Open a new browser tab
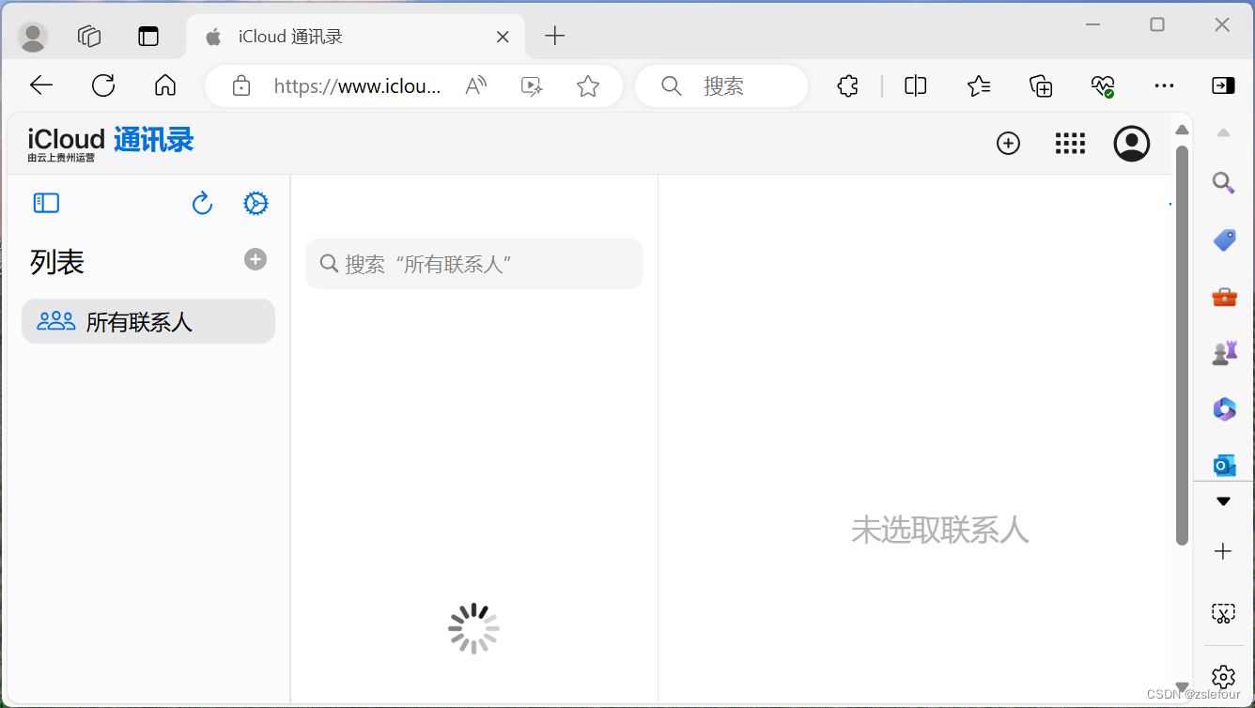 555,37
